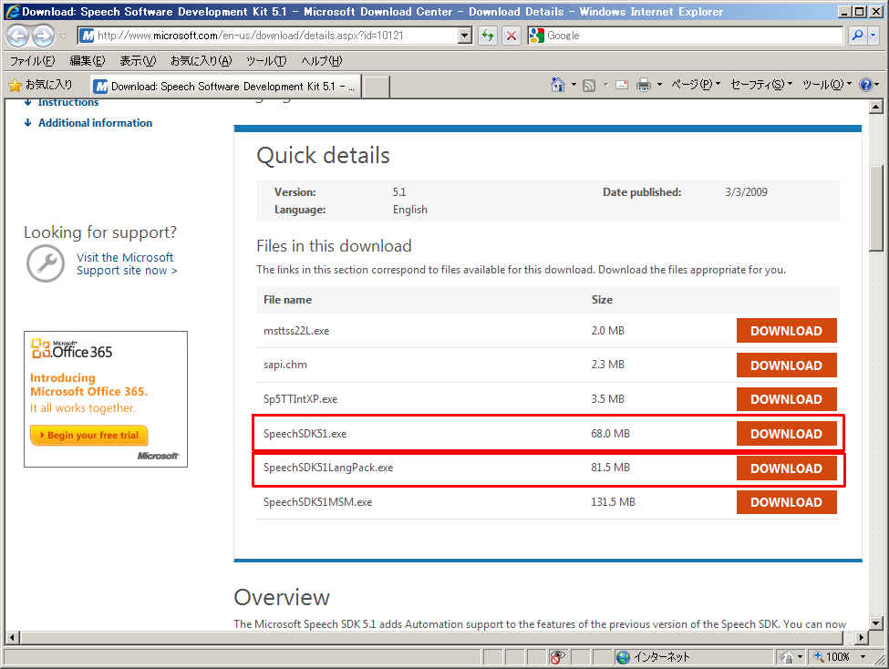Select the Download: Speech Software Development Kit tab
889x669 pixels.
(x=225, y=87)
